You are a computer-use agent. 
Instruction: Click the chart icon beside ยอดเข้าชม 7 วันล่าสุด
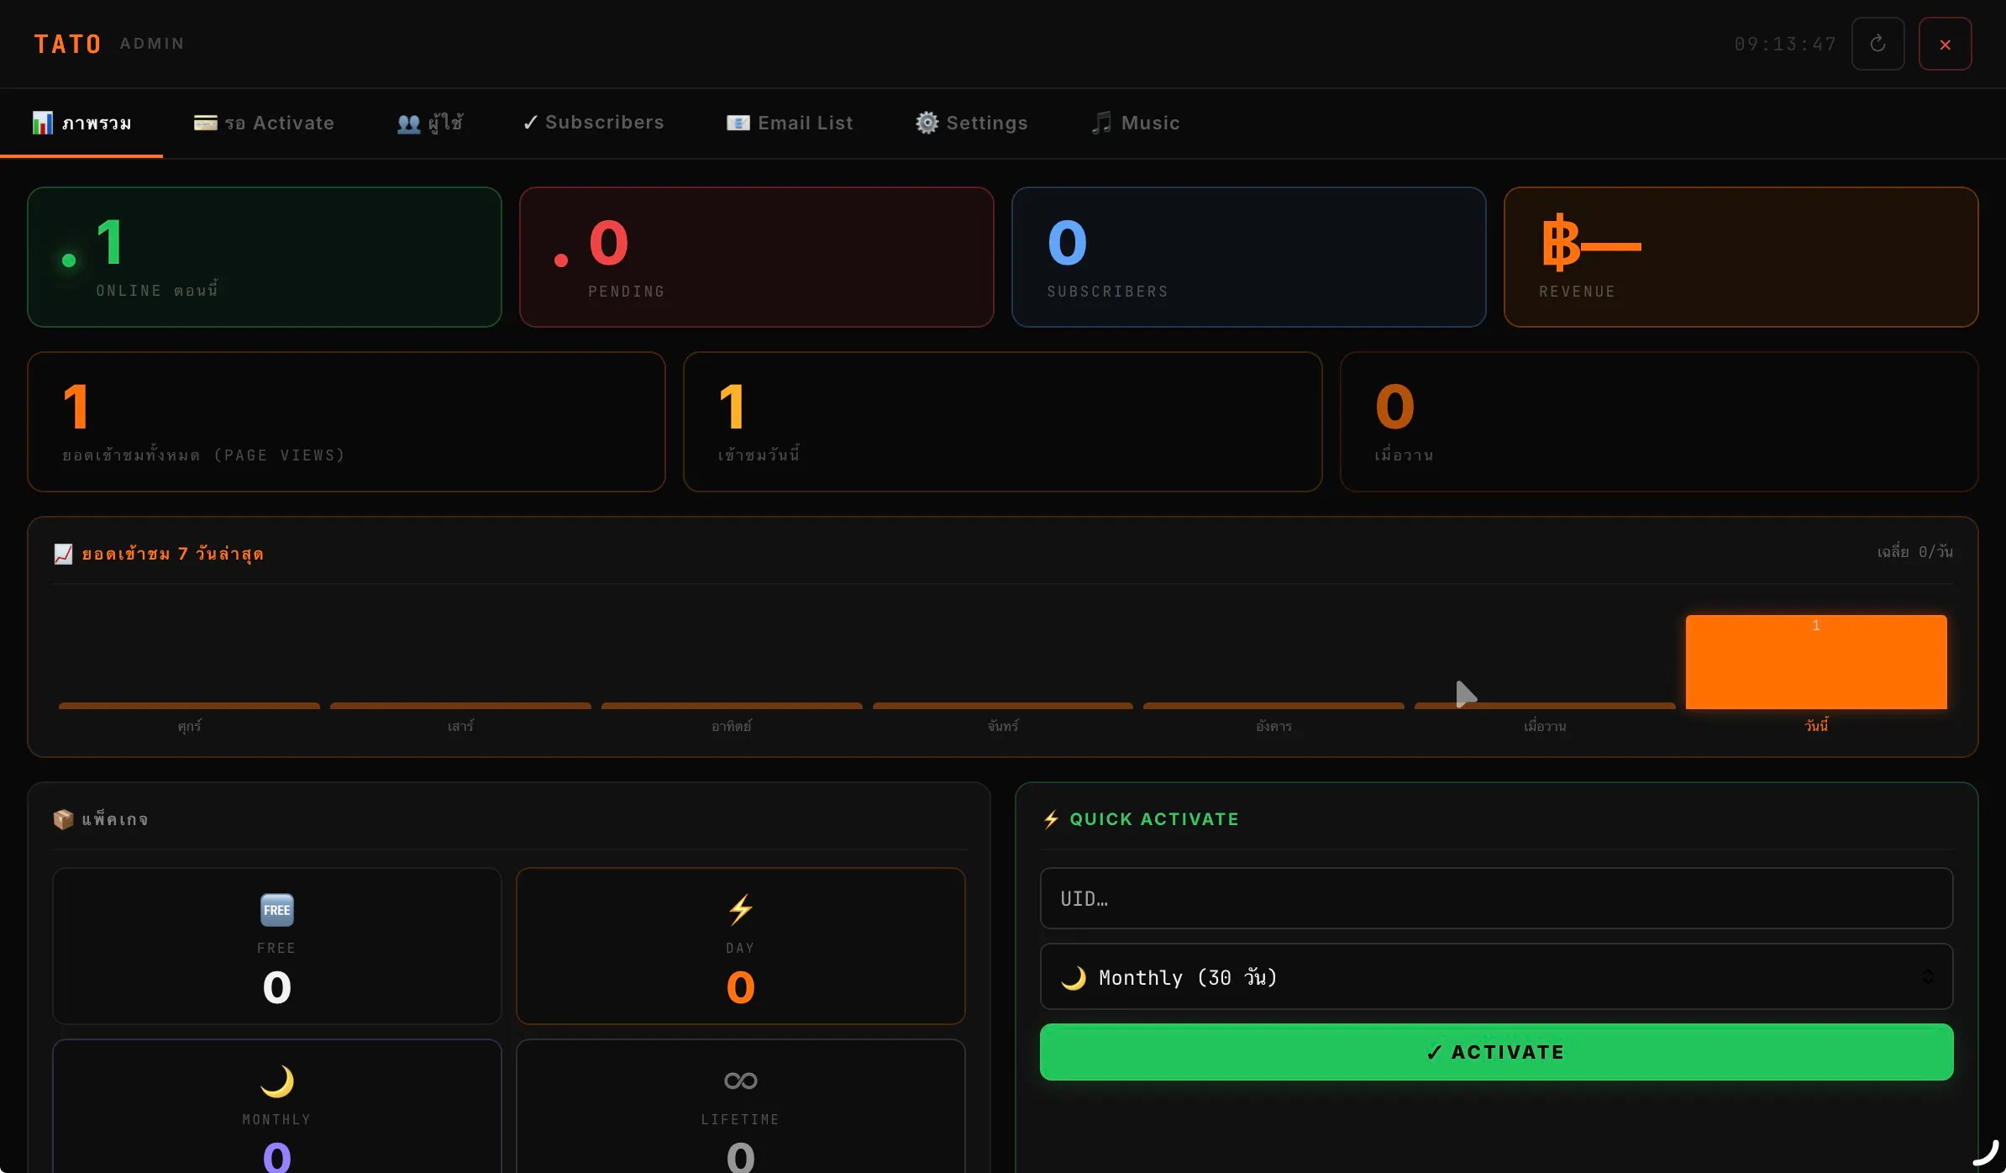(63, 554)
